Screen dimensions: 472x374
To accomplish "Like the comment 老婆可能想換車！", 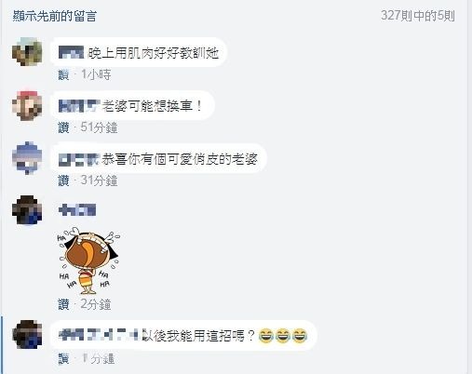I will 63,127.
